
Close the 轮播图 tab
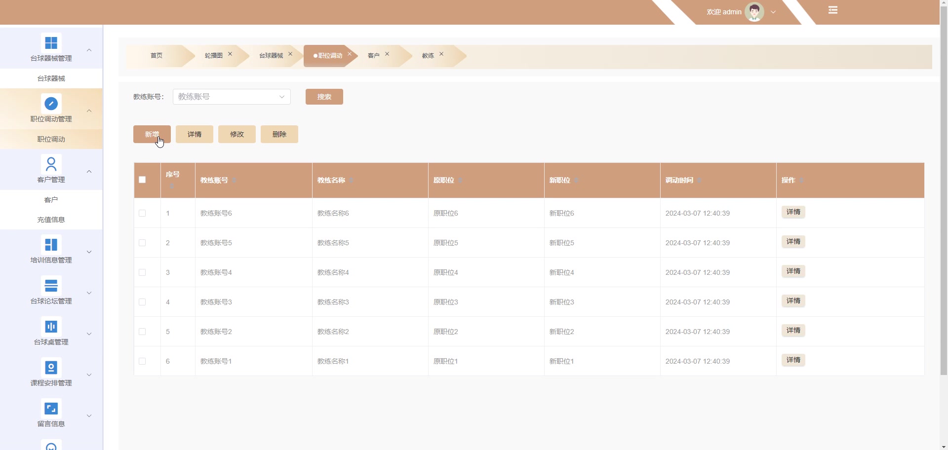[230, 54]
